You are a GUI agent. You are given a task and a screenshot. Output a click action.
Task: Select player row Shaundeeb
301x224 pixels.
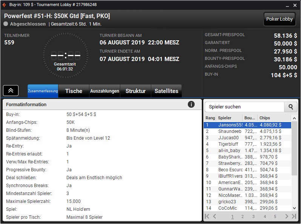pyautogui.click(x=247, y=131)
